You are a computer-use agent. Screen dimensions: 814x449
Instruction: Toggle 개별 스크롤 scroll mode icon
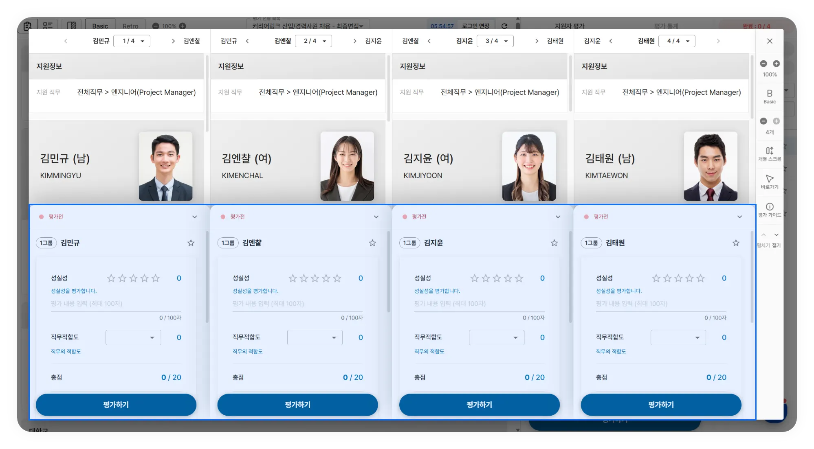[769, 151]
